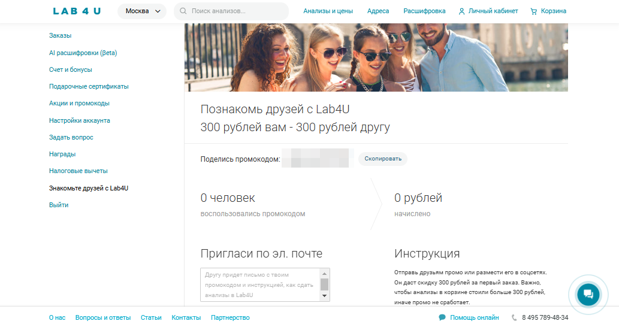Viewport: 619px width, 327px height.
Task: Click the shopping cart icon
Action: click(x=534, y=11)
